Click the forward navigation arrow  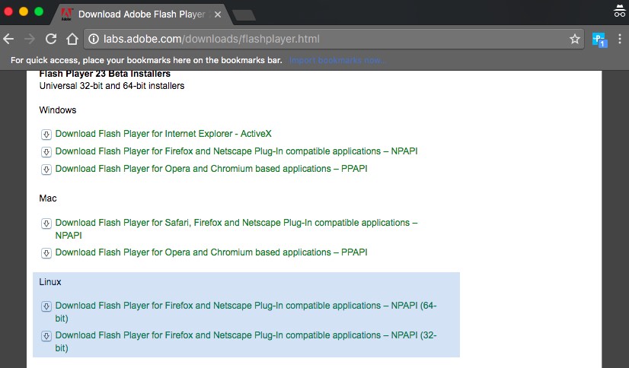[x=30, y=39]
